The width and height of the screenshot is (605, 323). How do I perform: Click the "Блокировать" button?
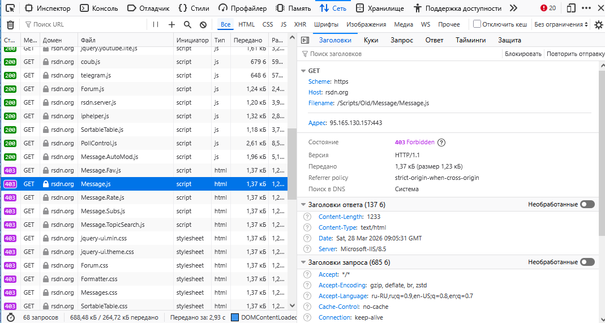(x=523, y=54)
